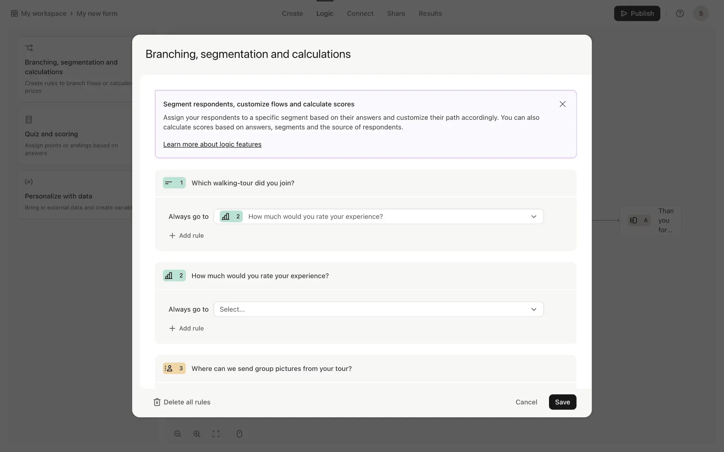
Task: Publish the form
Action: pyautogui.click(x=637, y=14)
